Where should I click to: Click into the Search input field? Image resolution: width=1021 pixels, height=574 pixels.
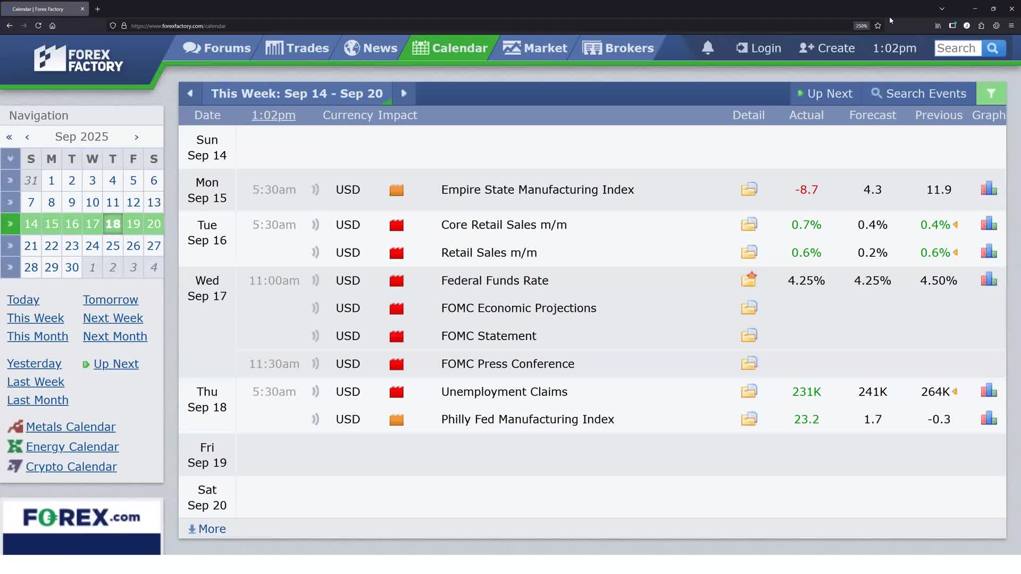957,48
